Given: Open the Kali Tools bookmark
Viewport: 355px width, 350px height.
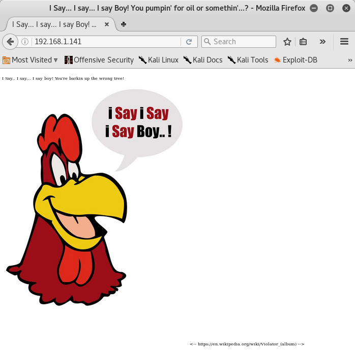Looking at the screenshot, I should click(x=248, y=60).
